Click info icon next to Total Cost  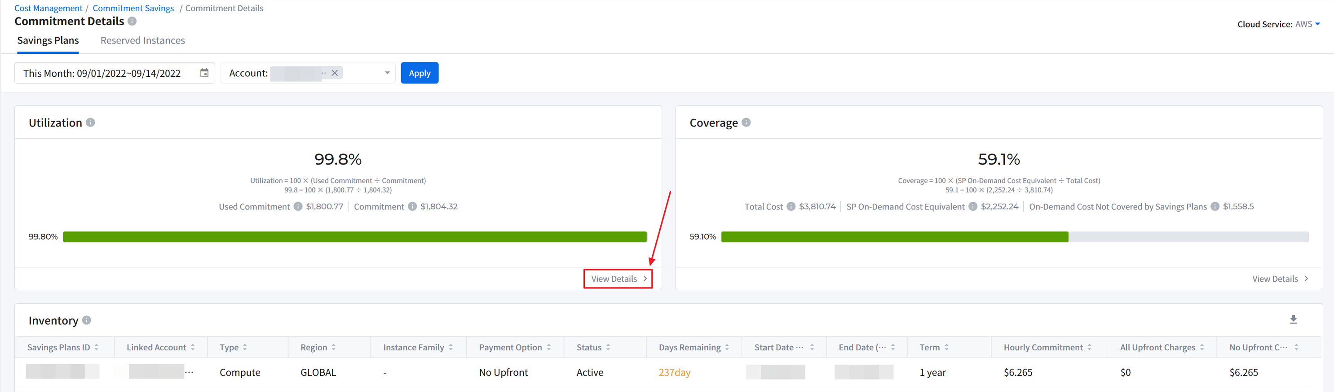(791, 206)
